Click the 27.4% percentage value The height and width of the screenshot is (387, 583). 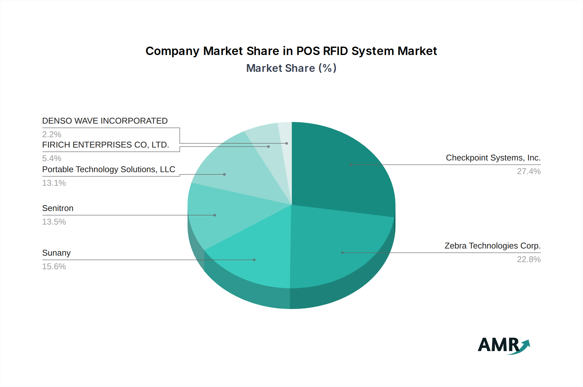pyautogui.click(x=529, y=171)
